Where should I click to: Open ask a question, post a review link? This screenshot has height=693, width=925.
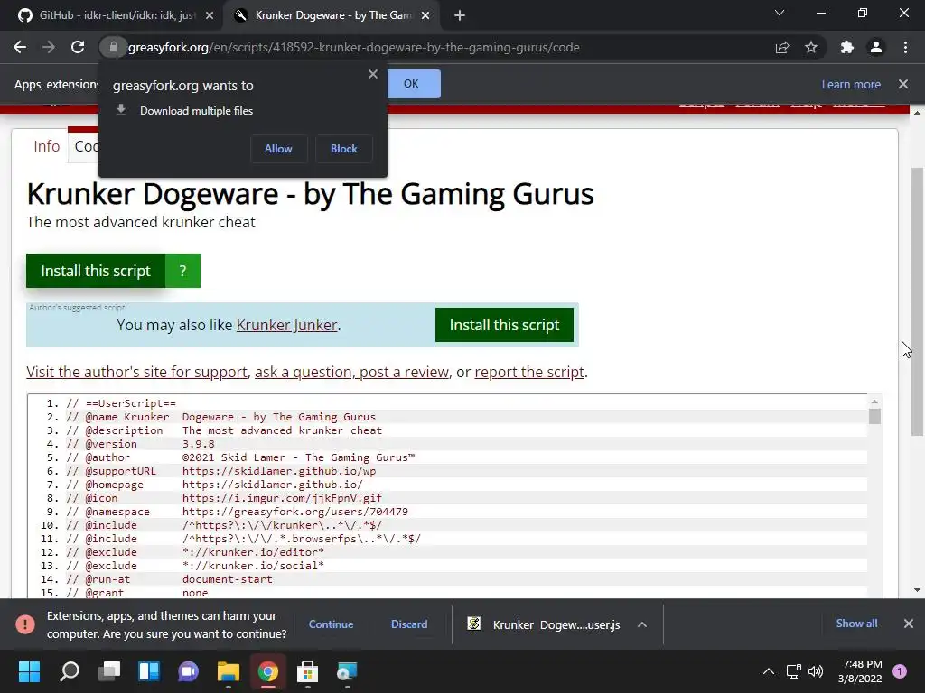[351, 372]
